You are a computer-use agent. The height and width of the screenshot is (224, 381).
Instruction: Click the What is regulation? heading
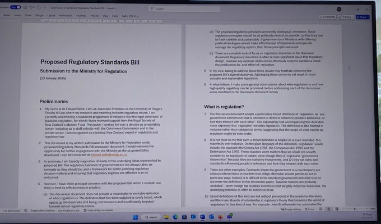224,107
